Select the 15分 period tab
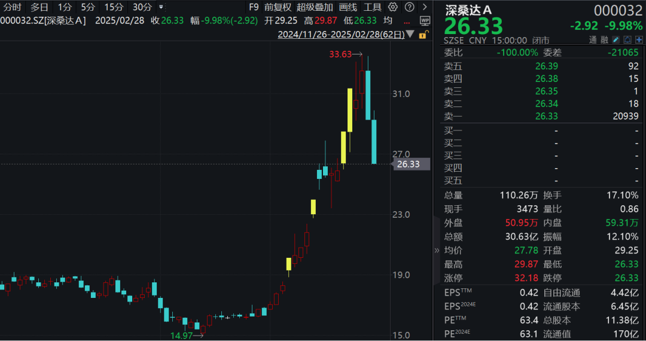646x341 pixels. pos(114,7)
